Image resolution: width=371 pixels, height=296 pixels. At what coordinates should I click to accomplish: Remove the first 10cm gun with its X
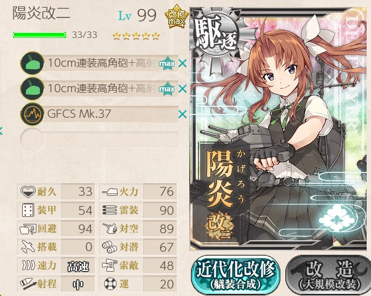click(182, 63)
